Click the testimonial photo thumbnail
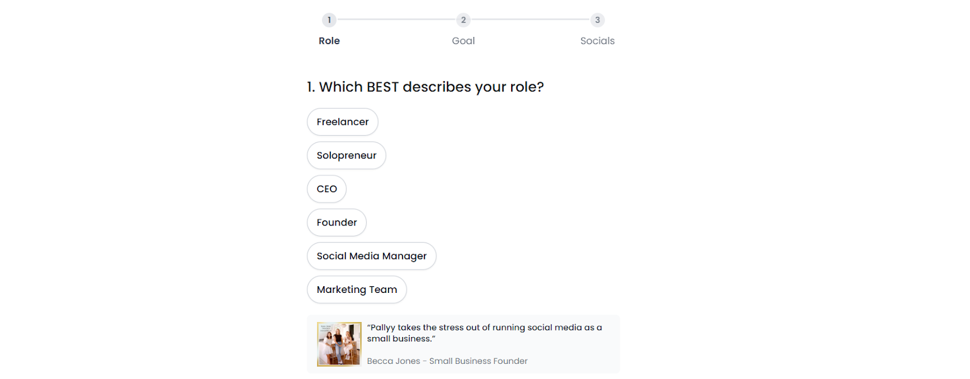 pyautogui.click(x=339, y=344)
